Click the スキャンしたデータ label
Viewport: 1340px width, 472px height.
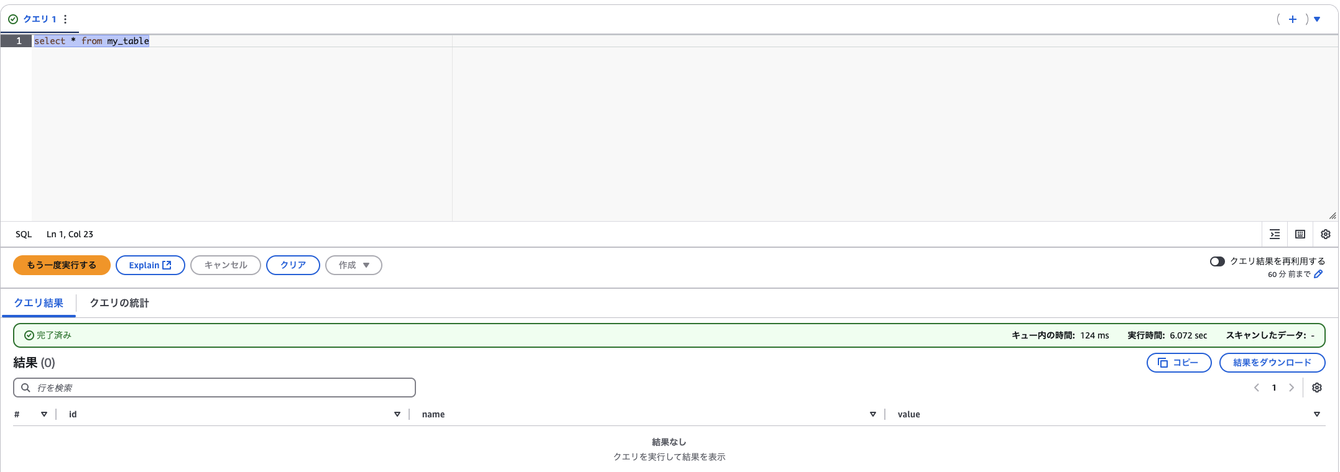[1266, 335]
